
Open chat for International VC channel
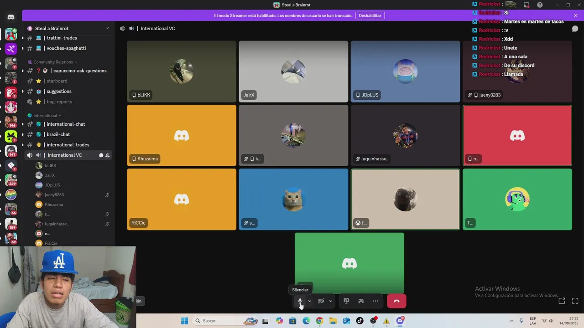point(101,155)
